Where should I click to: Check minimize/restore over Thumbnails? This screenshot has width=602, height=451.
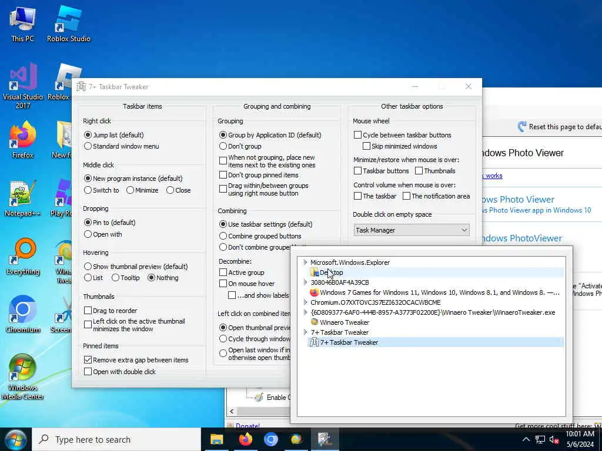pos(419,171)
